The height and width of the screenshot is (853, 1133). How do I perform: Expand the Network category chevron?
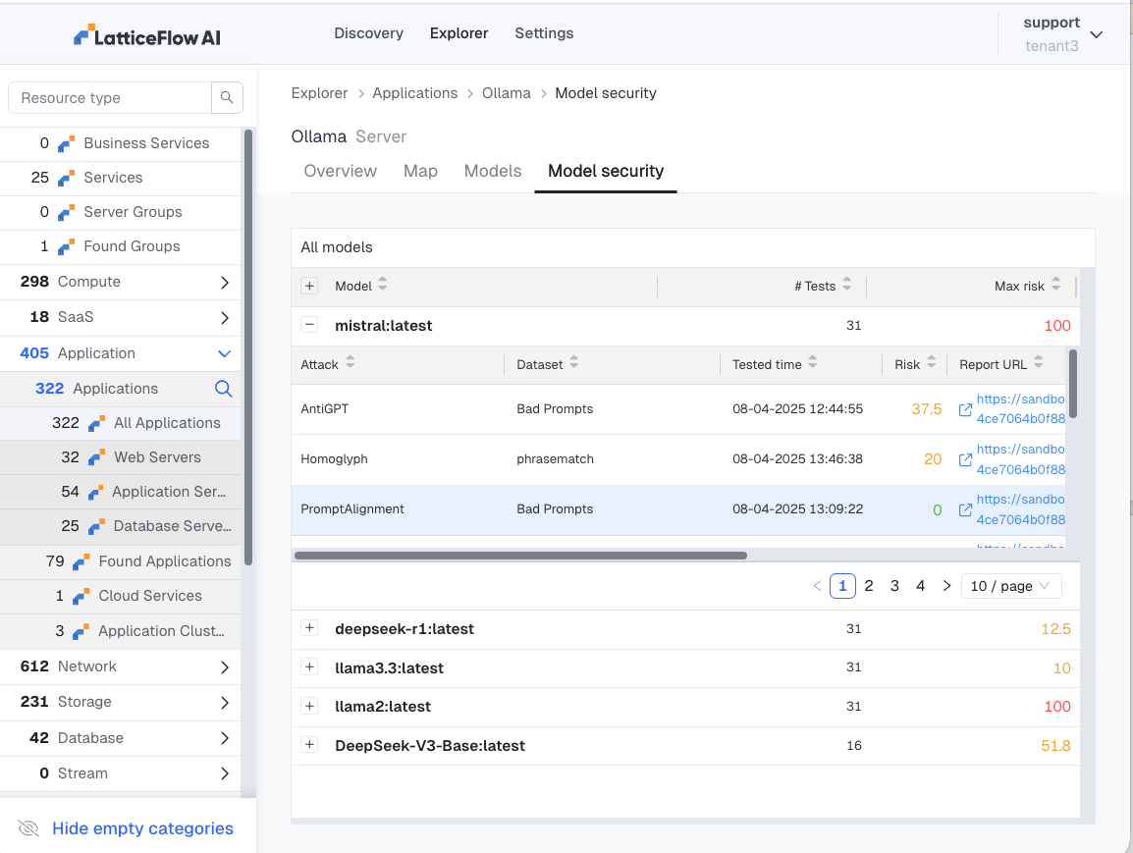pos(225,667)
